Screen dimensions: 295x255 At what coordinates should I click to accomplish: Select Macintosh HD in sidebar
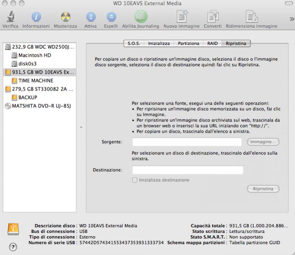pyautogui.click(x=39, y=55)
